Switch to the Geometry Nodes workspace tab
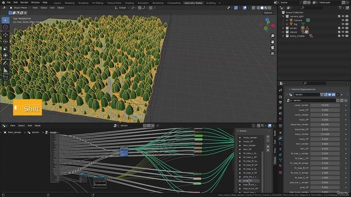Image resolution: width=351 pixels, height=197 pixels. (x=193, y=3)
